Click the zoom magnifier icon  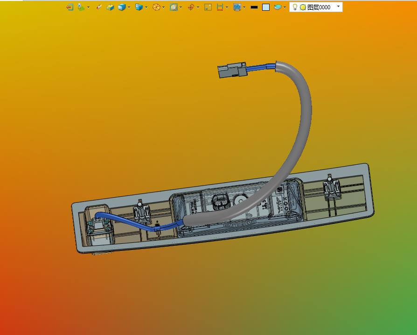tap(174, 7)
